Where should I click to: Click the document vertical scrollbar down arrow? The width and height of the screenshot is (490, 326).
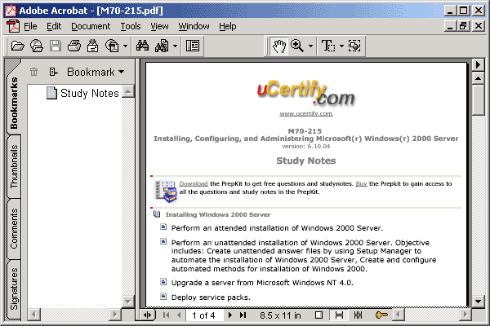pyautogui.click(x=478, y=301)
